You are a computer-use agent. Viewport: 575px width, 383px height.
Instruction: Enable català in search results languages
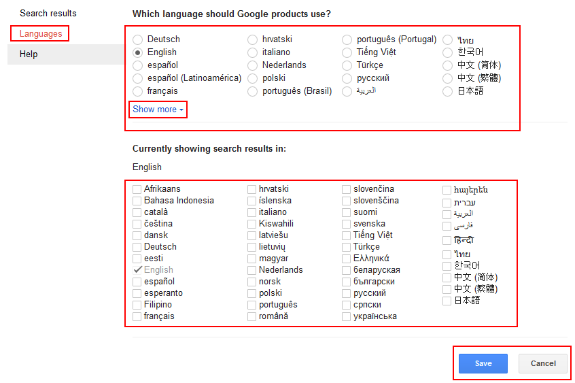[137, 213]
